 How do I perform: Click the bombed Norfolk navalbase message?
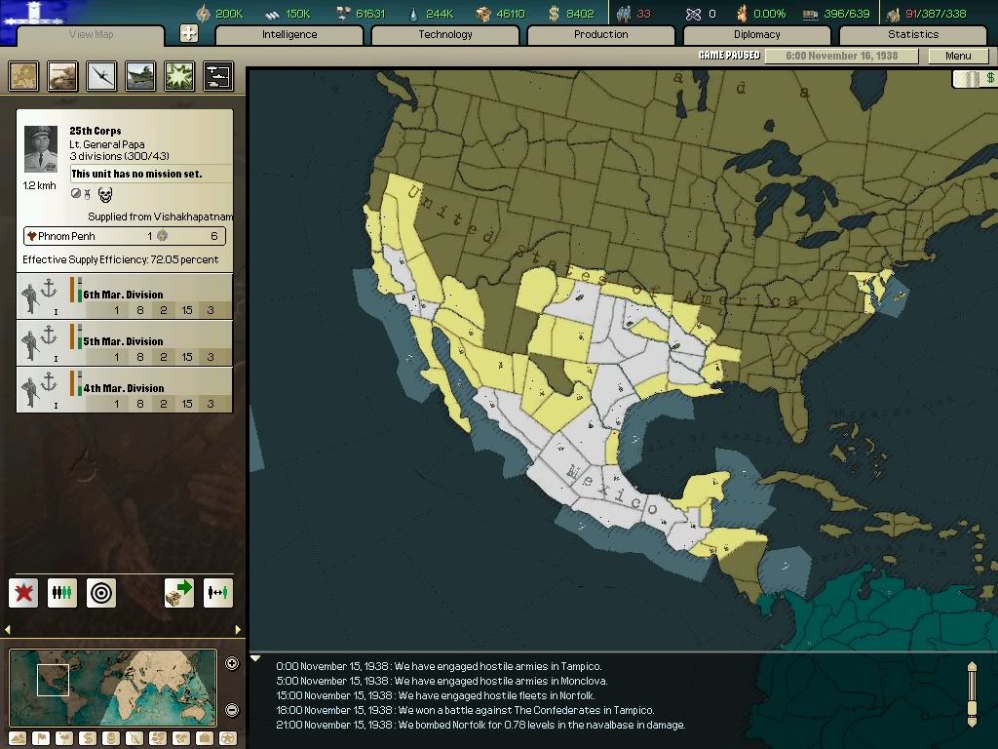[480, 725]
